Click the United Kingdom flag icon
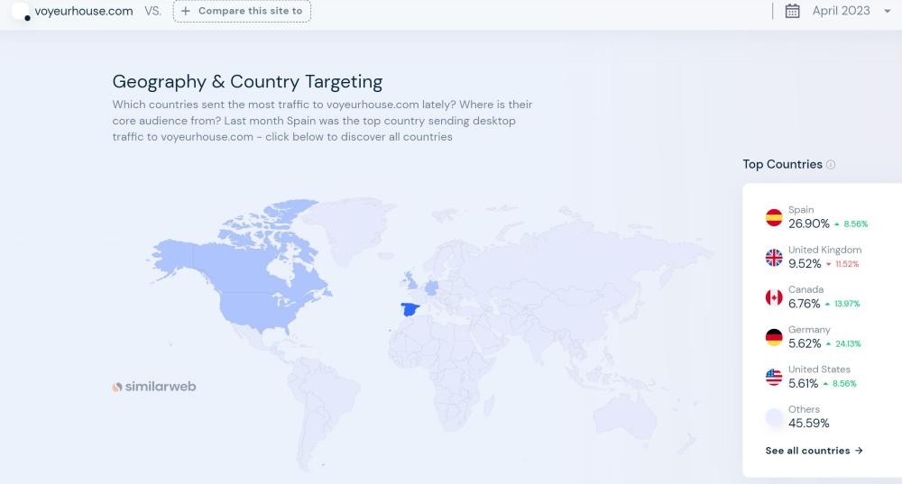Screen dimensions: 902x484 click(x=774, y=257)
